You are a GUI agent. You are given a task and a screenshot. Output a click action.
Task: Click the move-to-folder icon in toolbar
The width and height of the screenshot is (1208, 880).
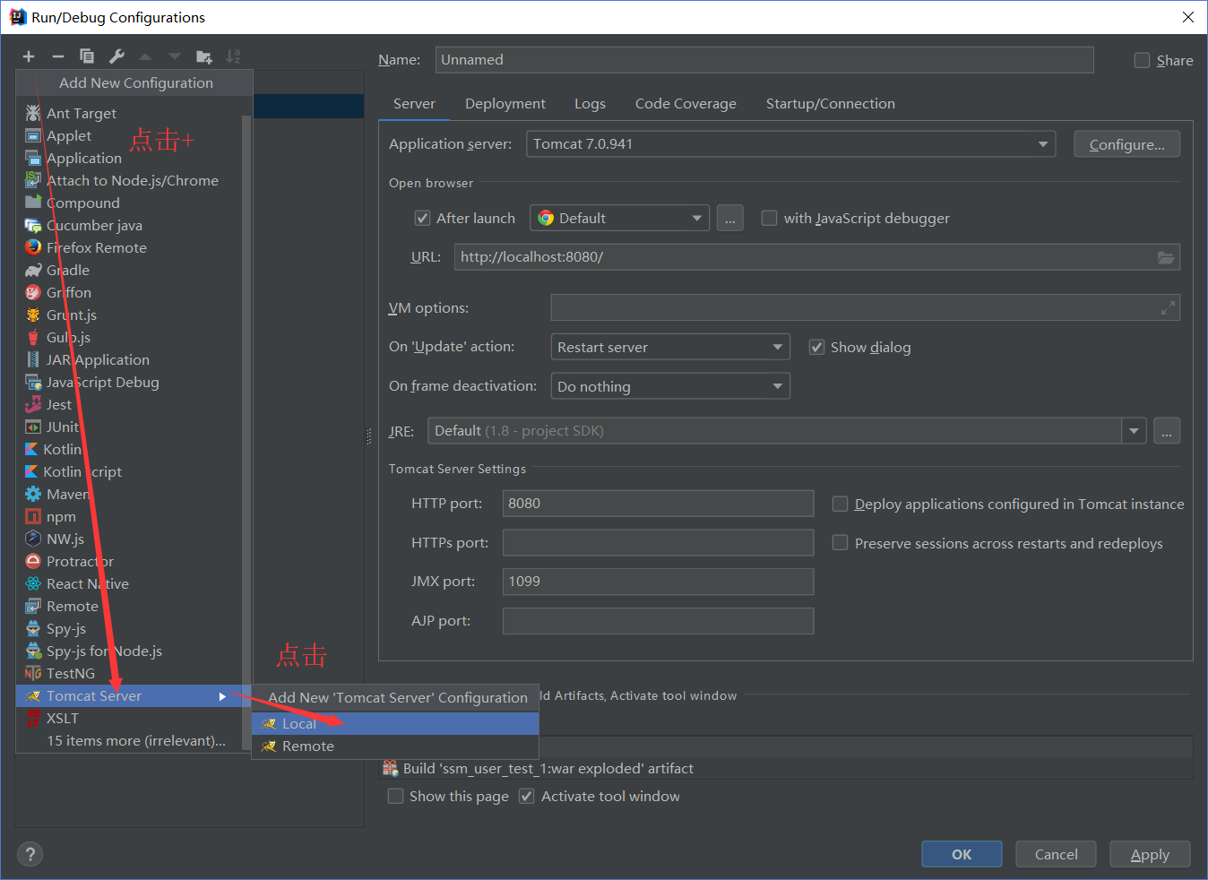click(x=204, y=56)
